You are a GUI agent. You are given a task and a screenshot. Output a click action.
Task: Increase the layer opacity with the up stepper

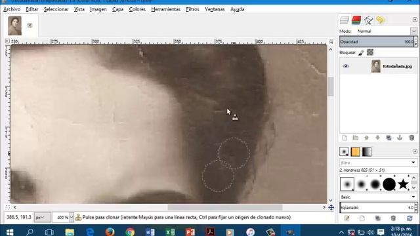pyautogui.click(x=415, y=39)
